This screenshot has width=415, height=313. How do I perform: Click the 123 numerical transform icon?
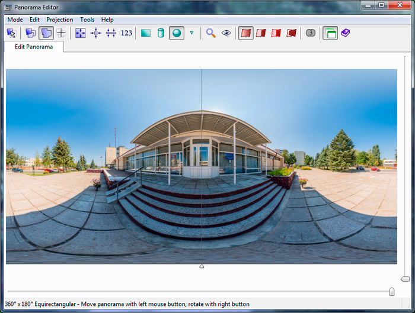(126, 33)
